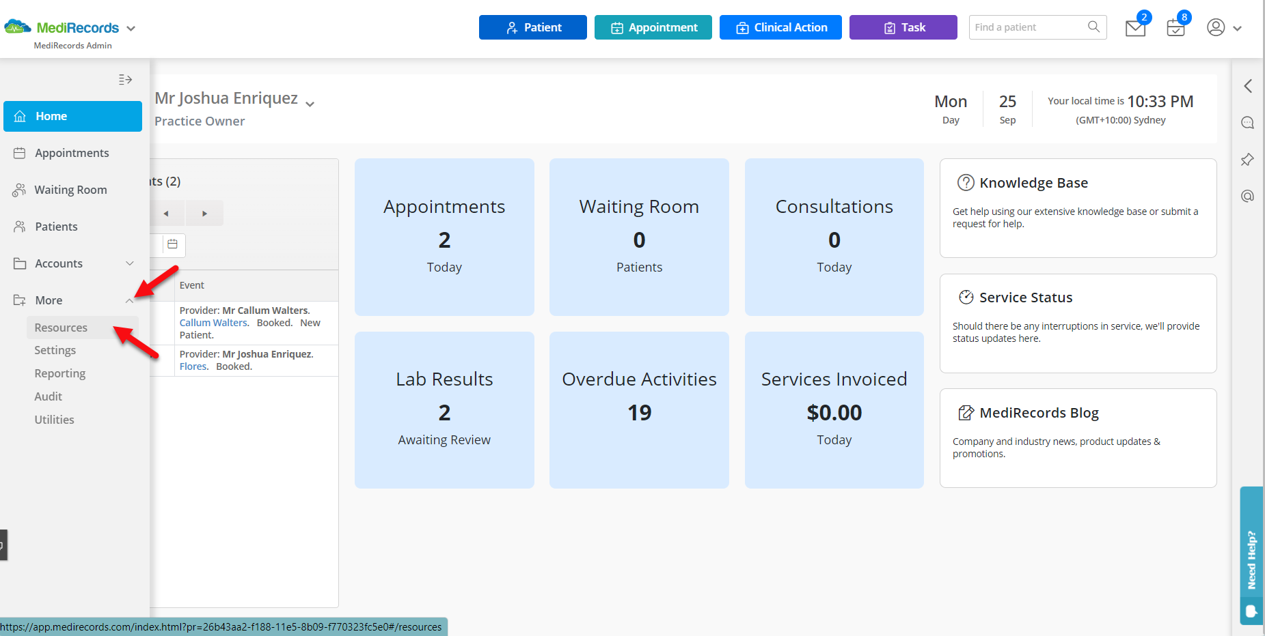Click the teal Appointment button
The height and width of the screenshot is (636, 1265).
653,27
